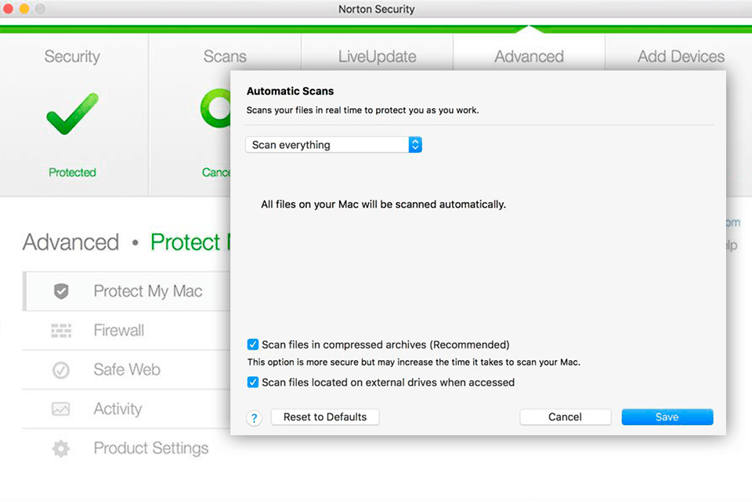Uncheck scan files on external drives
Screen dimensions: 752x501
(x=253, y=383)
